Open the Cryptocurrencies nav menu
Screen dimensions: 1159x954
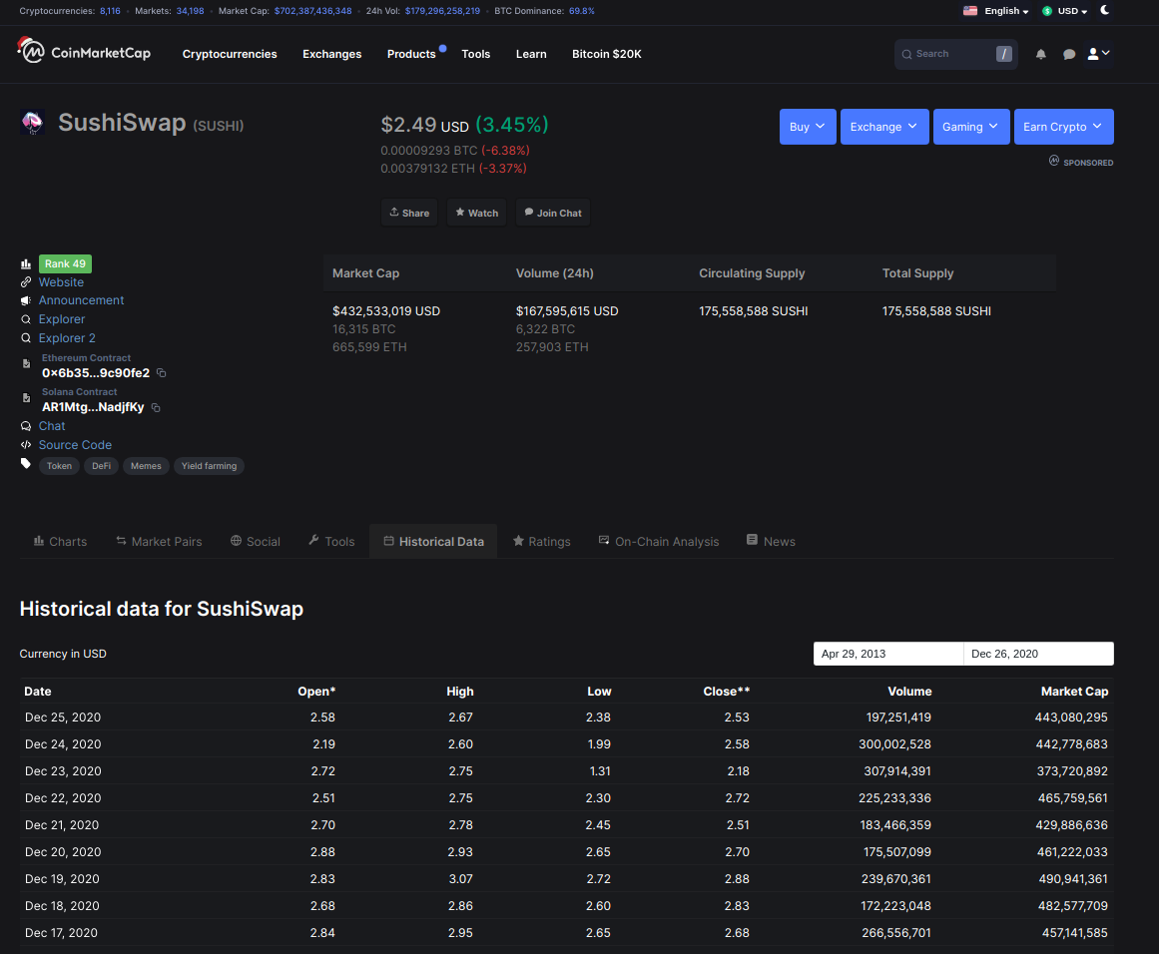click(230, 54)
